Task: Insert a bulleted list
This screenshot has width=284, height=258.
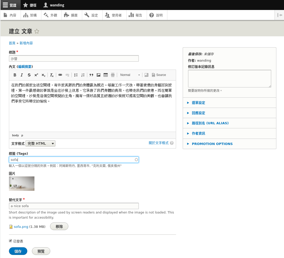Action: click(x=76, y=75)
